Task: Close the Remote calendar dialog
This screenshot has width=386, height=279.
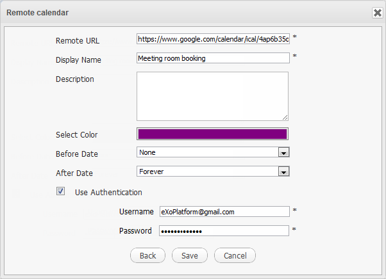Action: point(377,12)
